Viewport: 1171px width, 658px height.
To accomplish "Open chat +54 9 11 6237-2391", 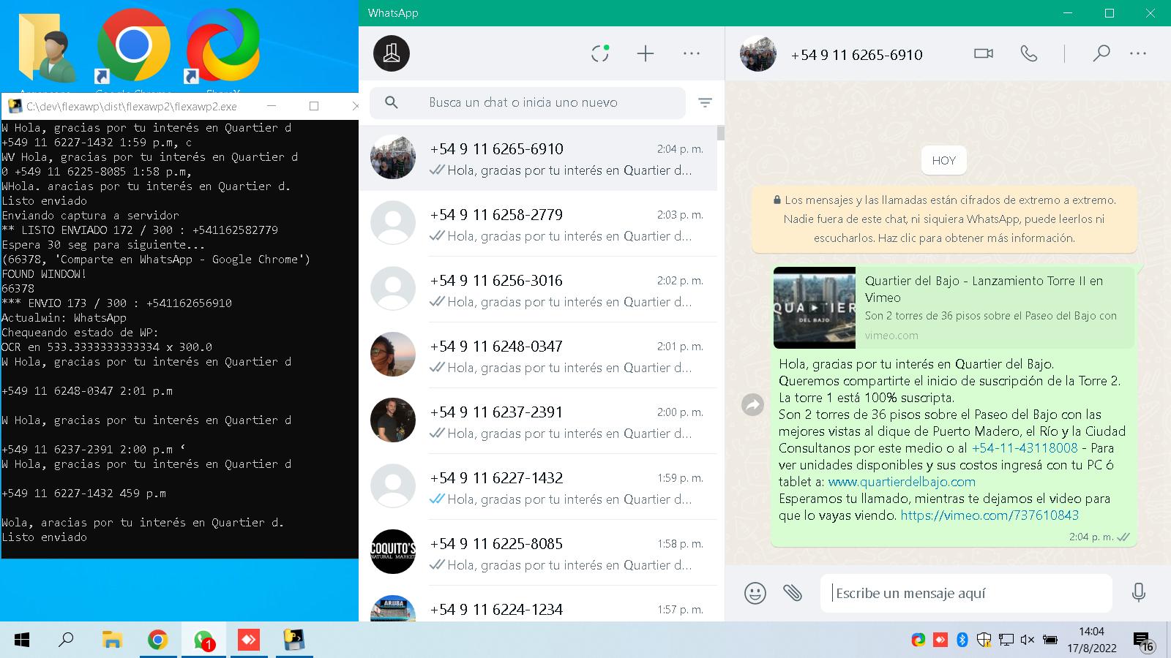I will 538,421.
